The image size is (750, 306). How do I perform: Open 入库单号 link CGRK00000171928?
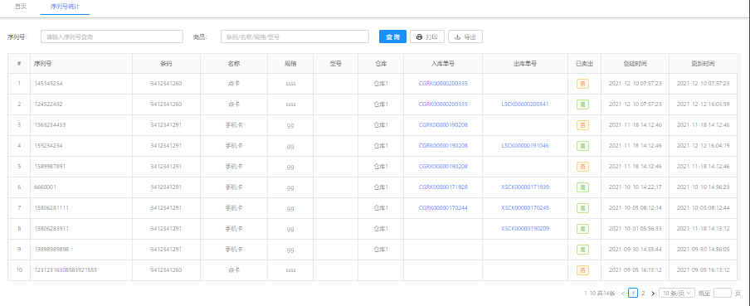click(x=443, y=187)
